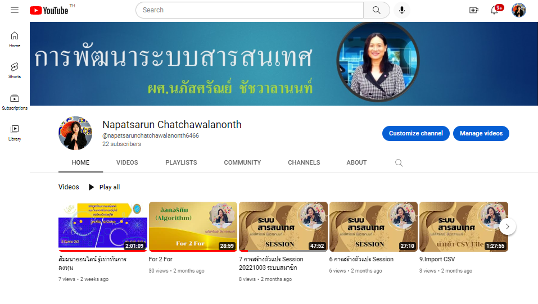Open the Create video icon

tap(473, 10)
